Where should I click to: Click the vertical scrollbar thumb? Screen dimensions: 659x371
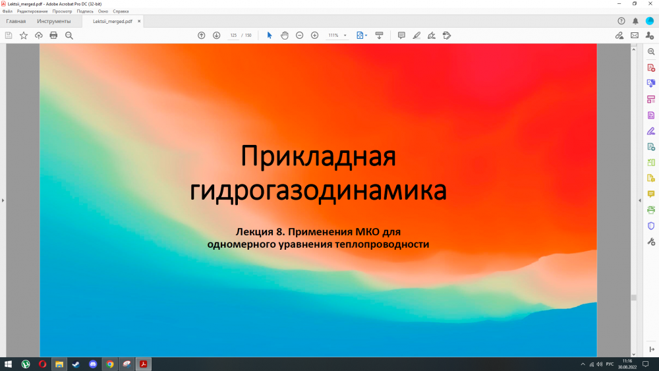[633, 298]
